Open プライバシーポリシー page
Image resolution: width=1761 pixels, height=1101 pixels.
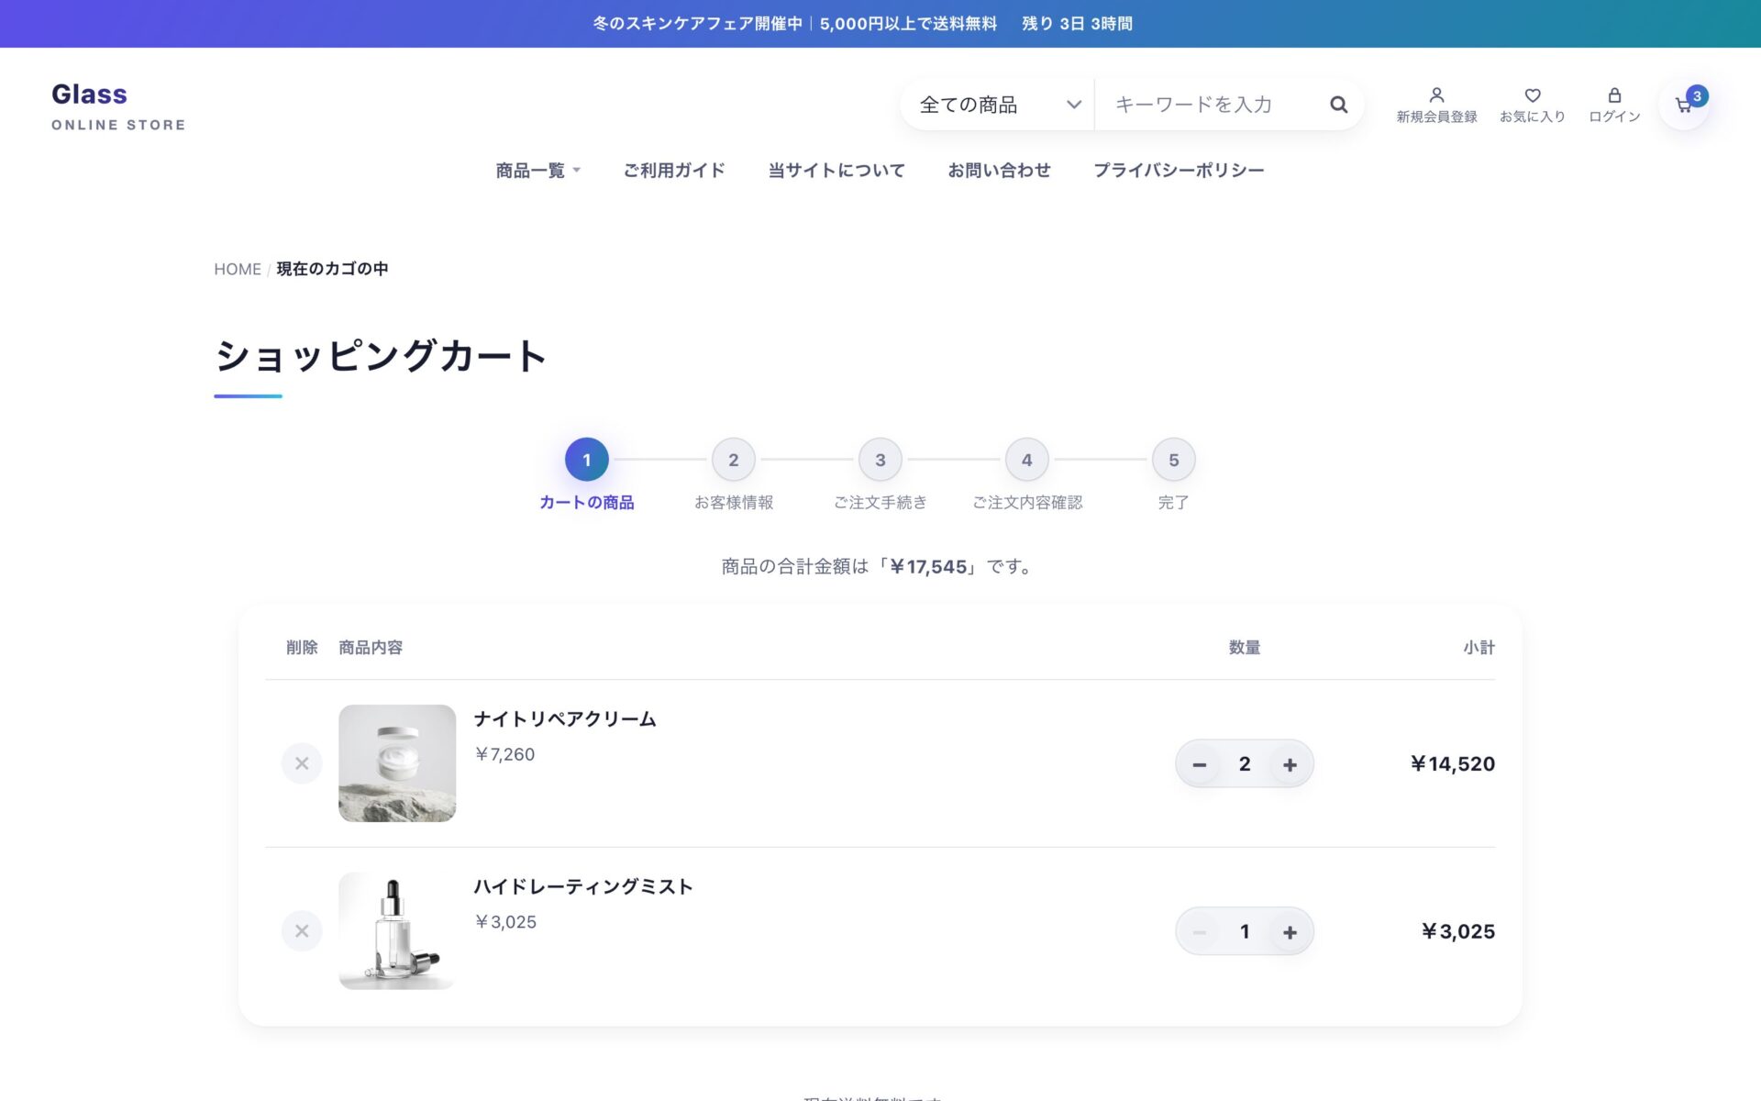pos(1179,170)
